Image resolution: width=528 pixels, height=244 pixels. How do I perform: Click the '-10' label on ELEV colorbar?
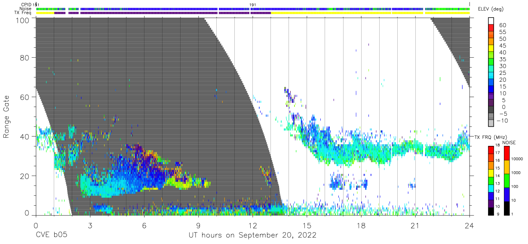503,121
